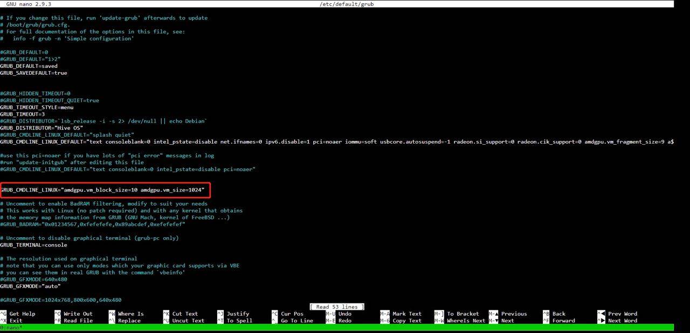Click the /etc/default/grub file title
The image size is (690, 333).
(x=346, y=4)
